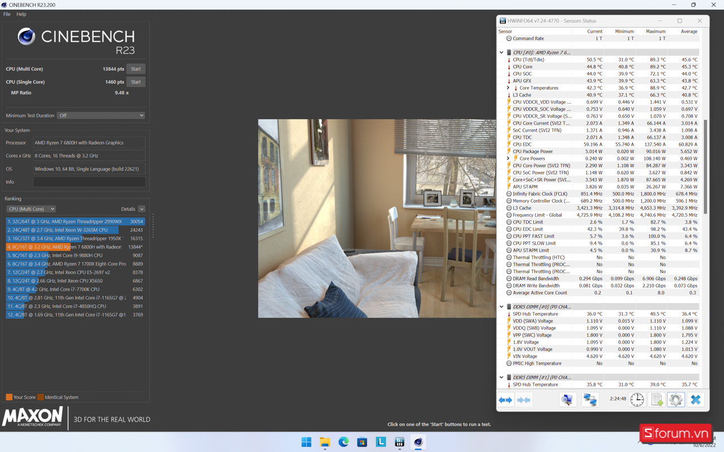Click the Cinebench taskbar icon
The height and width of the screenshot is (452, 724).
(418, 442)
